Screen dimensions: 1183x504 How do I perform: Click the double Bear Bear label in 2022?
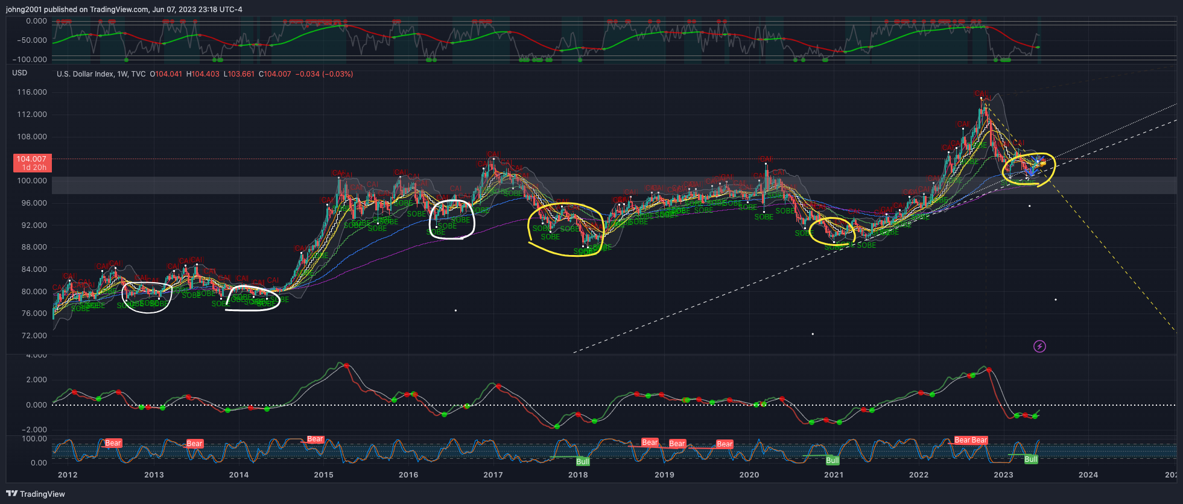pyautogui.click(x=971, y=440)
